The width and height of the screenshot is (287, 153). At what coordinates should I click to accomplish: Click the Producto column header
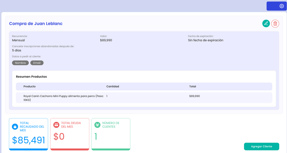[x=29, y=86]
